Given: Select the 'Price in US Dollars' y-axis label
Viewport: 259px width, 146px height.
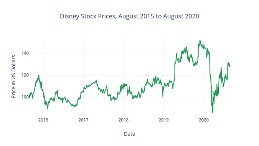Looking at the screenshot, I should [13, 76].
